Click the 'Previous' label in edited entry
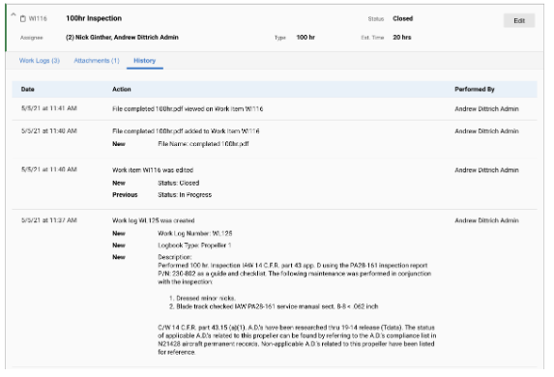The width and height of the screenshot is (554, 377). tap(125, 194)
